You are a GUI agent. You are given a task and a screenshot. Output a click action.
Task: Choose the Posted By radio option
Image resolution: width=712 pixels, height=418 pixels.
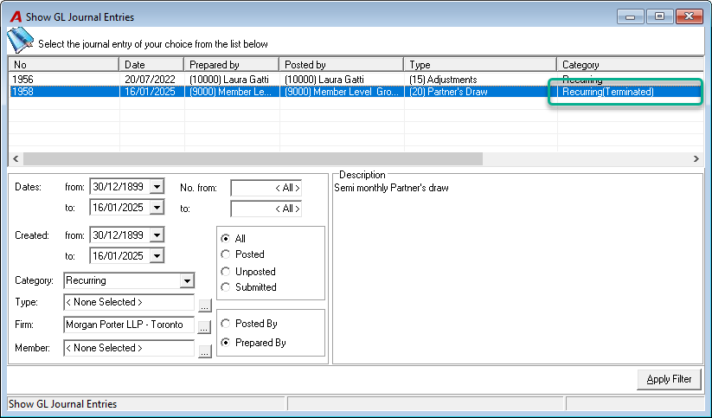225,324
